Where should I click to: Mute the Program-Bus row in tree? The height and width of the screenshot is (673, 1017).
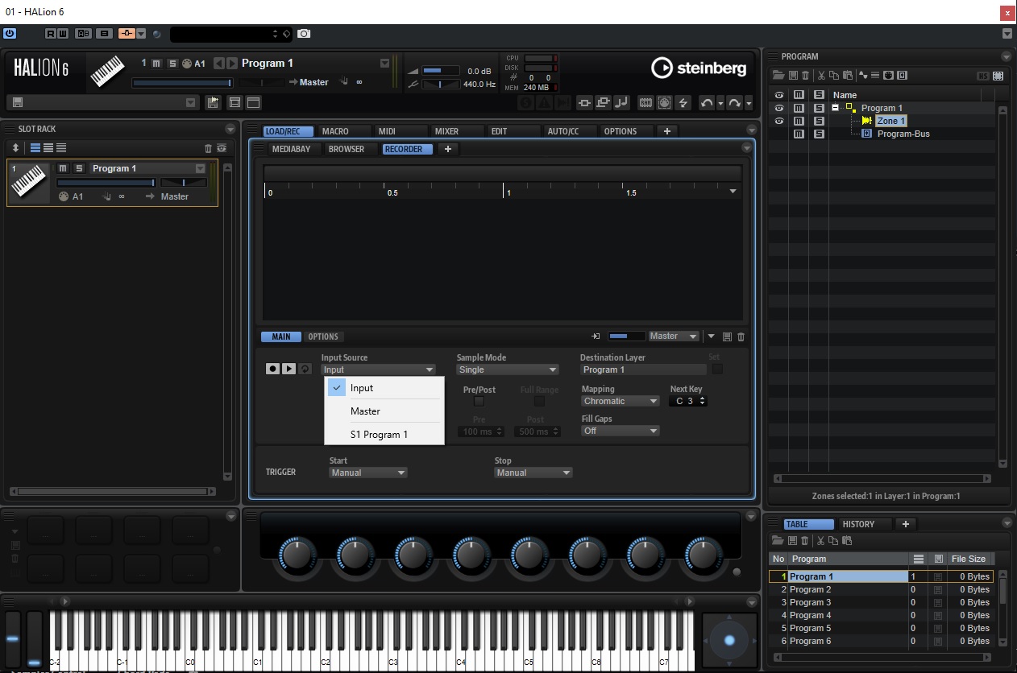coord(799,134)
